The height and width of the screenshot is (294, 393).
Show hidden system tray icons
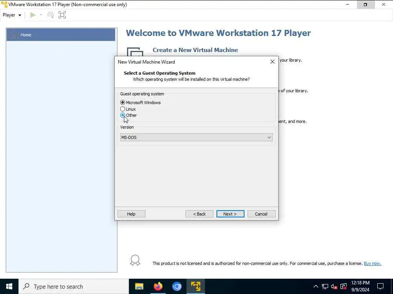316,286
